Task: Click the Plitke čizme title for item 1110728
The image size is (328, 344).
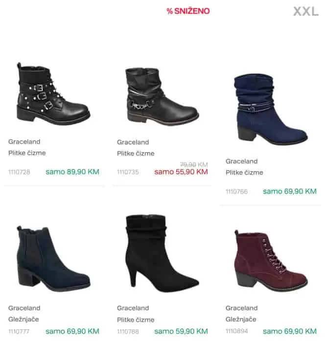Action: click(27, 153)
